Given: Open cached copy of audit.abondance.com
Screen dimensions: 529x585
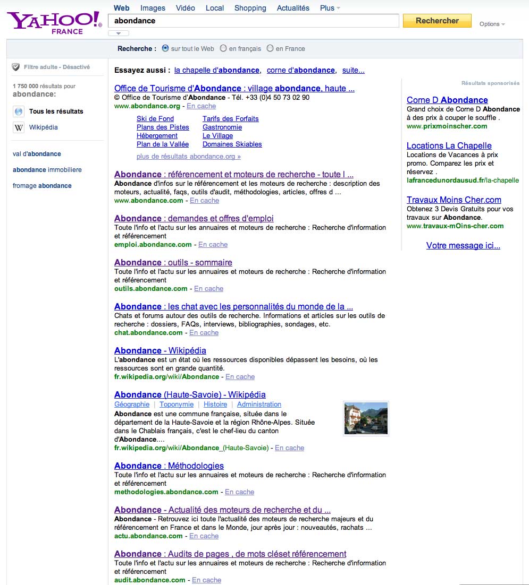Looking at the screenshot, I should coord(207,580).
